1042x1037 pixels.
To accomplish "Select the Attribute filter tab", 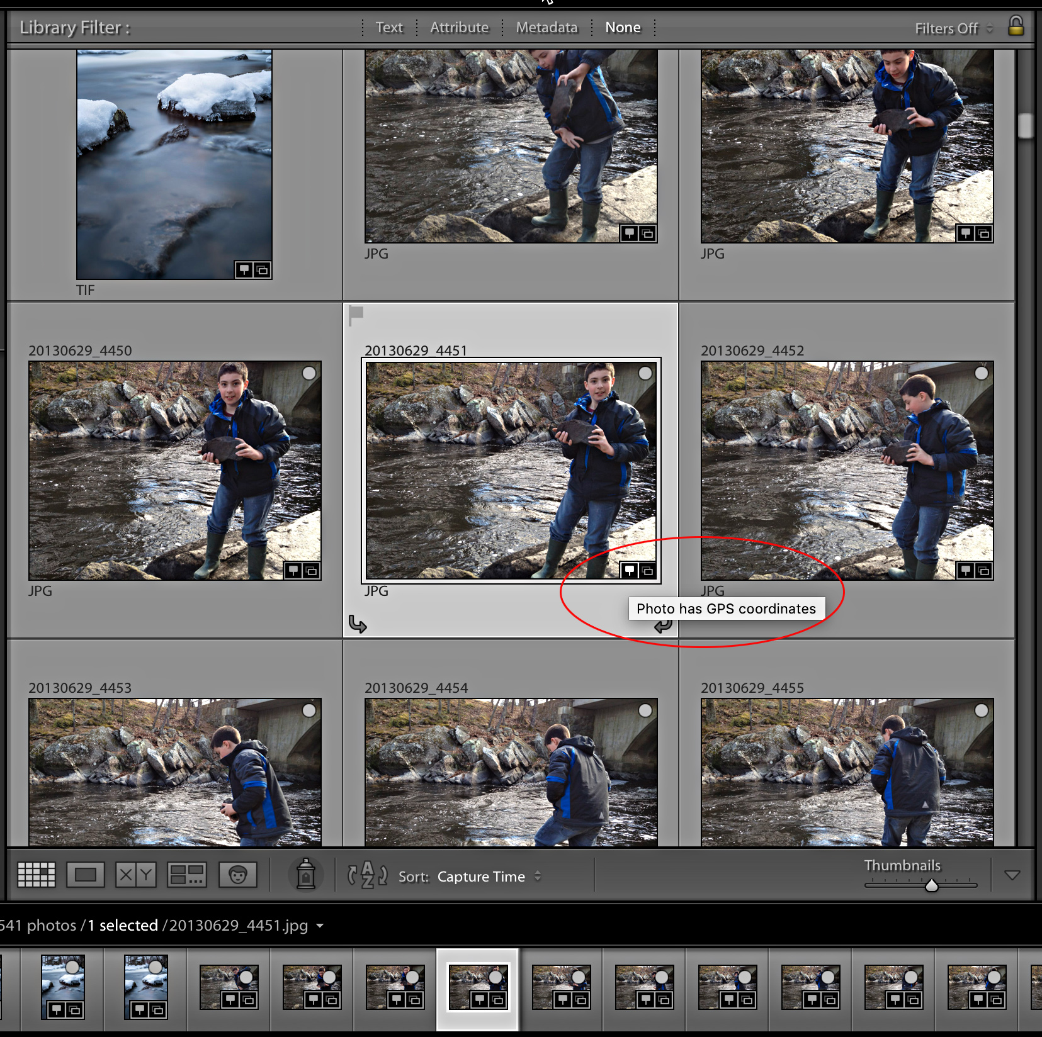I will coord(459,27).
